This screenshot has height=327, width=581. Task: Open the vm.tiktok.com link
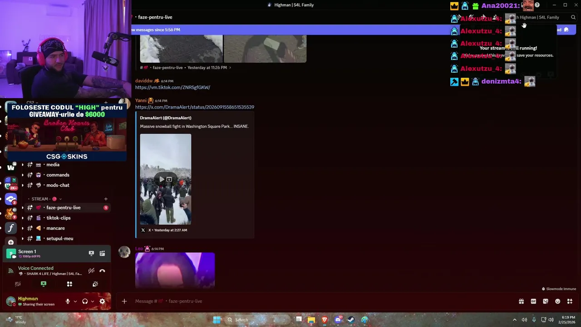[x=172, y=87]
